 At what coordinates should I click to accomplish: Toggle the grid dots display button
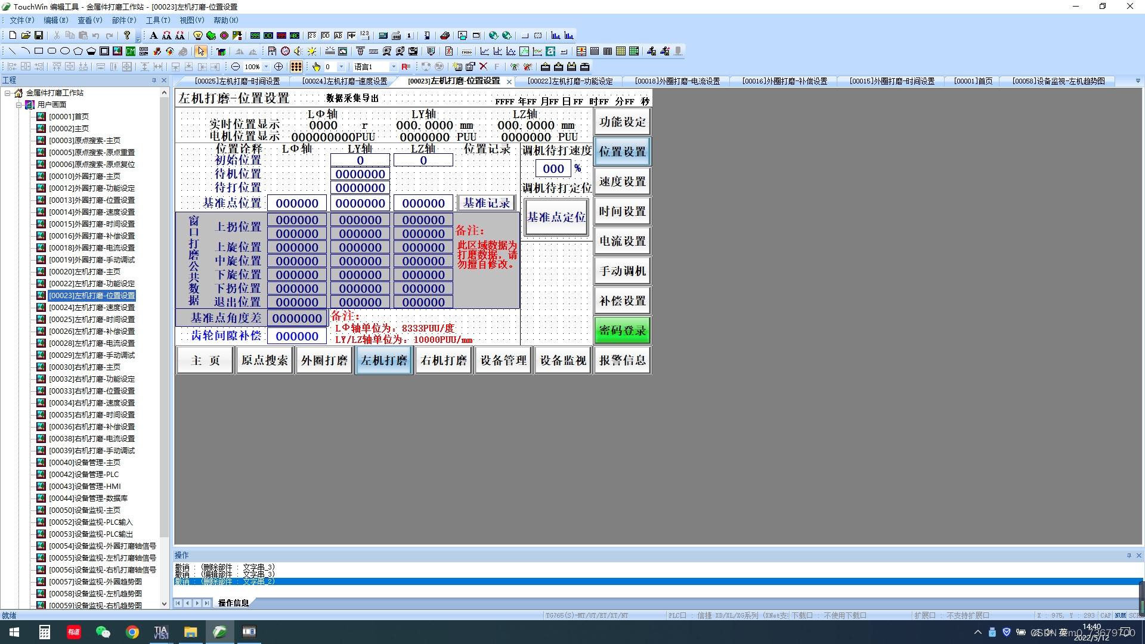click(296, 67)
